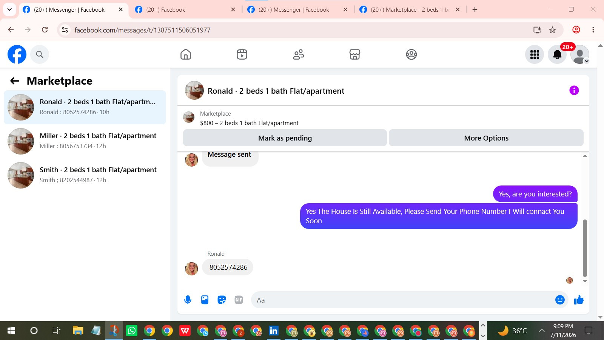The height and width of the screenshot is (340, 604).
Task: Open the notifications bell with 20+ badge
Action: (557, 55)
